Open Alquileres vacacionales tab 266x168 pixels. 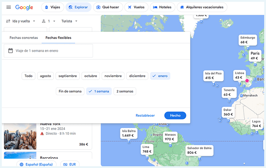pyautogui.click(x=202, y=7)
